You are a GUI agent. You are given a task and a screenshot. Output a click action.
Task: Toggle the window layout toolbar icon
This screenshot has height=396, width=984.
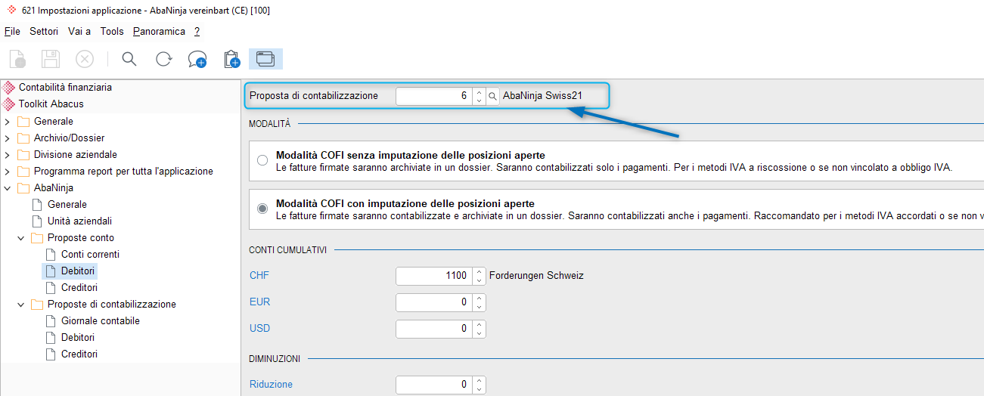pyautogui.click(x=265, y=59)
